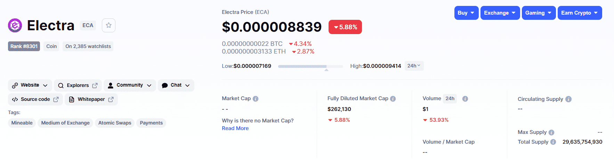Click the Volume info icon
This screenshot has height=160, width=614.
coord(465,99)
